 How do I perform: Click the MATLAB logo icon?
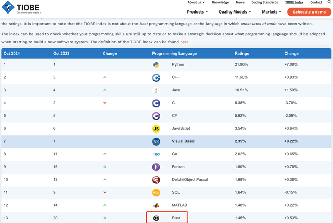pyautogui.click(x=156, y=205)
